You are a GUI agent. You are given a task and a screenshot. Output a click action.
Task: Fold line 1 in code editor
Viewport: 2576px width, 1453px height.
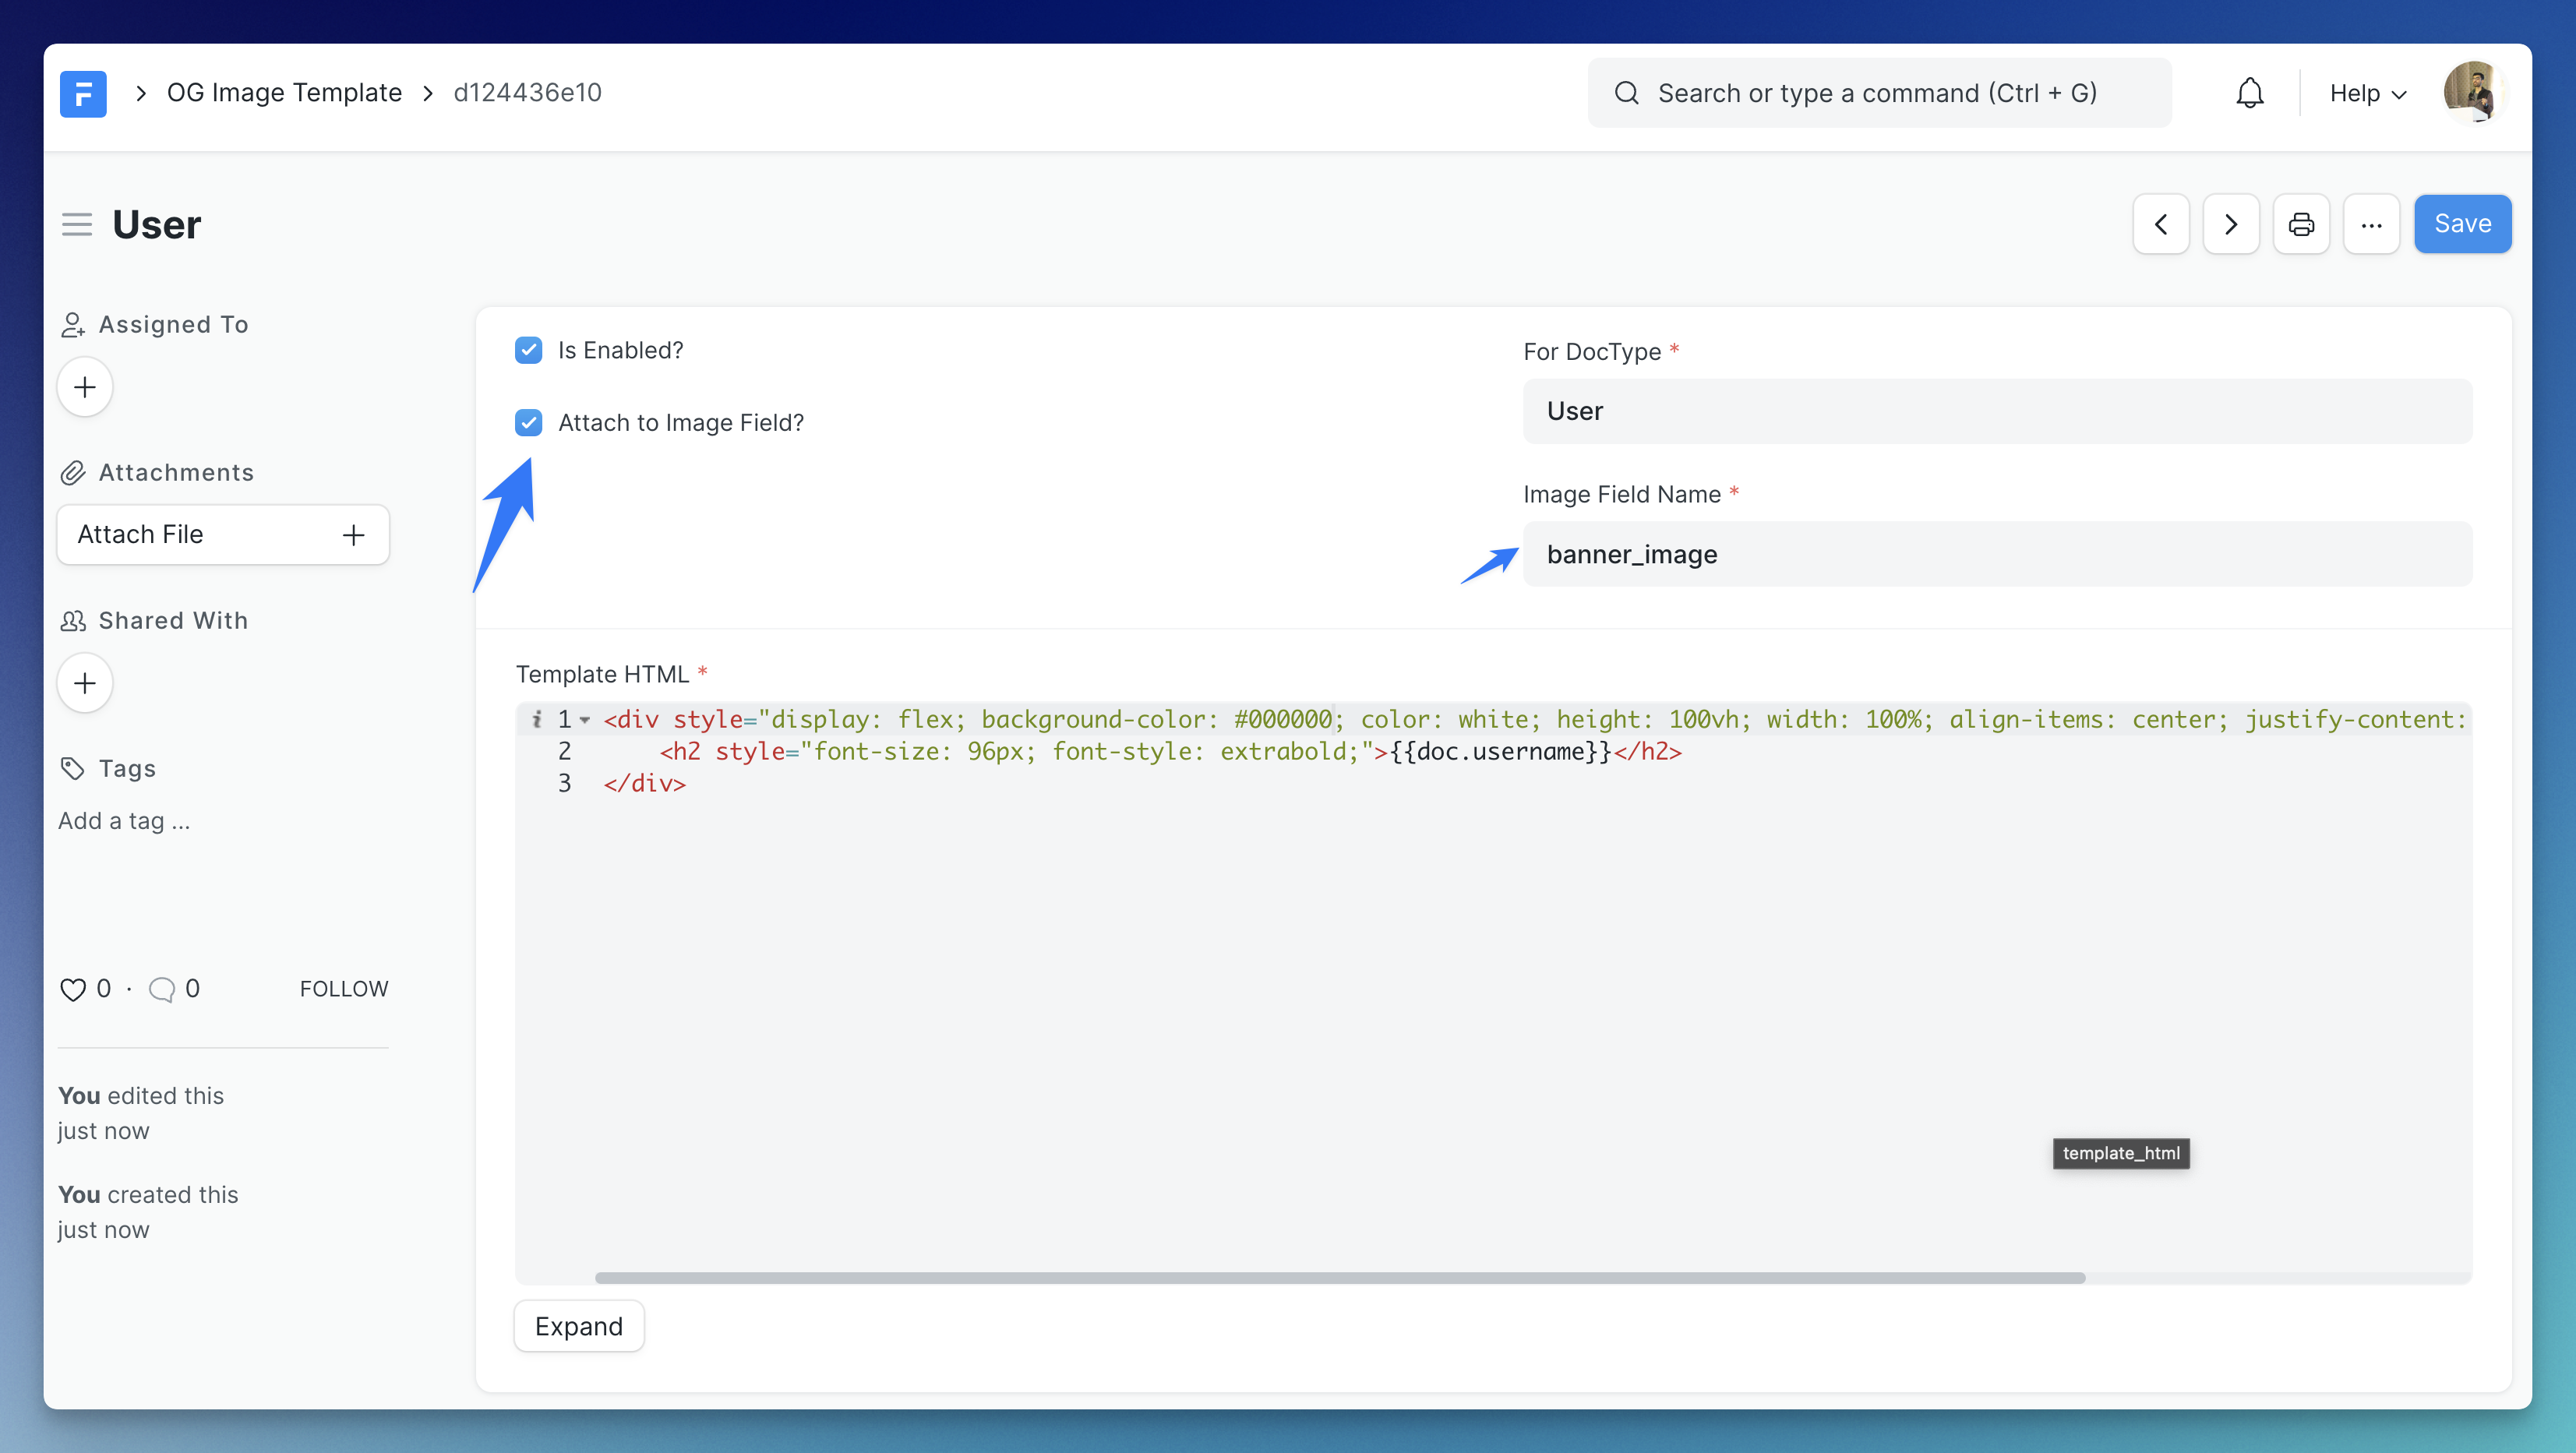point(585,719)
